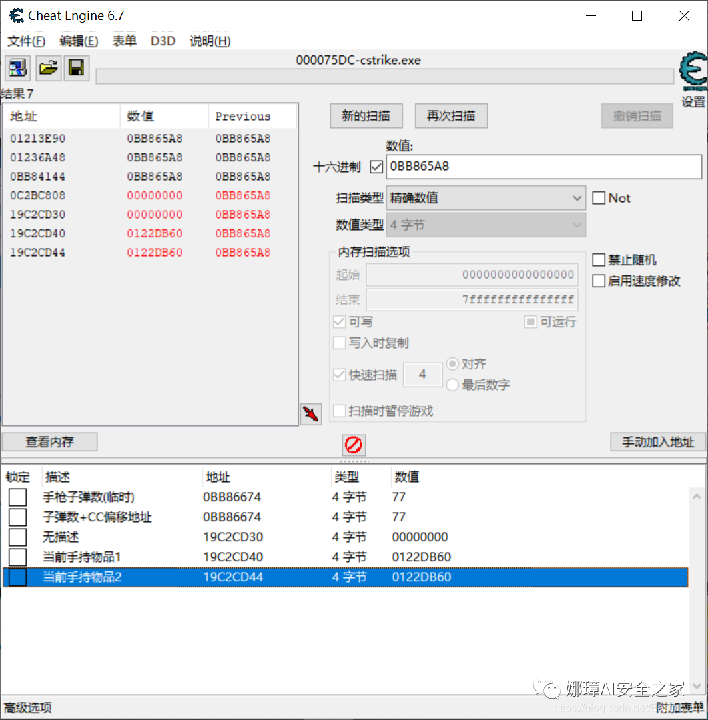This screenshot has height=720, width=708.
Task: Open the 数值类型 dropdown
Action: [x=486, y=225]
